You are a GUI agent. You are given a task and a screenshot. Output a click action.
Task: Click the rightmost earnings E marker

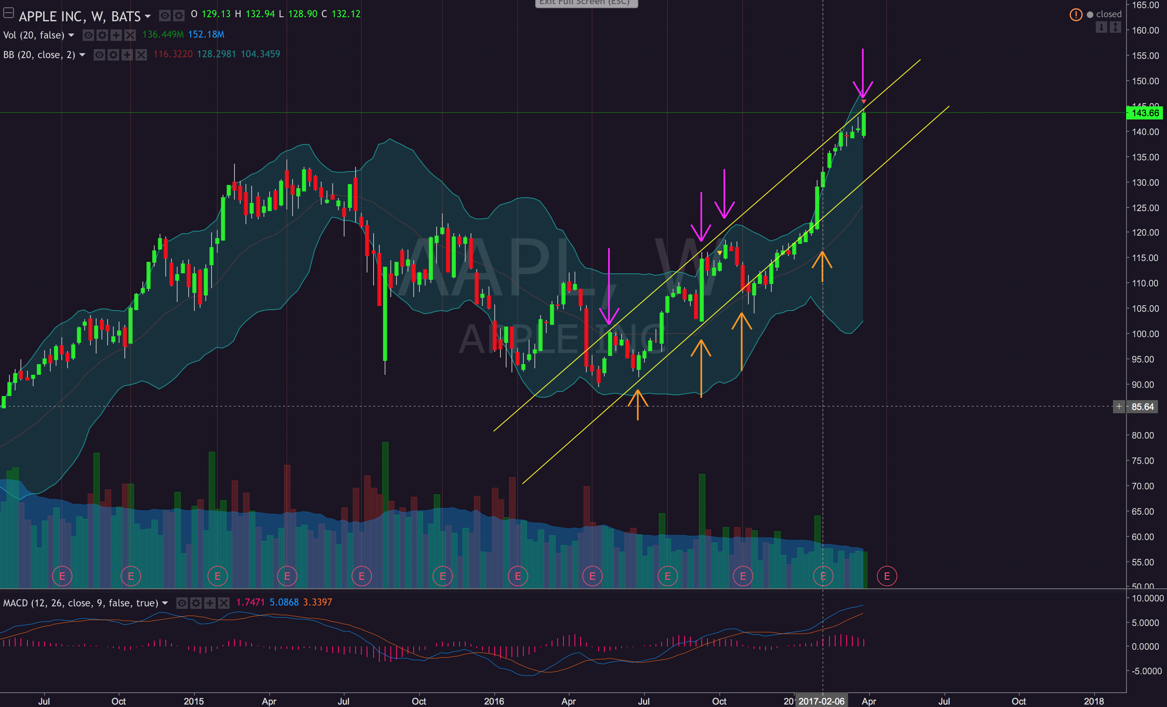887,576
